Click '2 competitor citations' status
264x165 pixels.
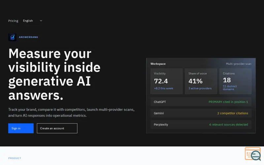click(233, 113)
